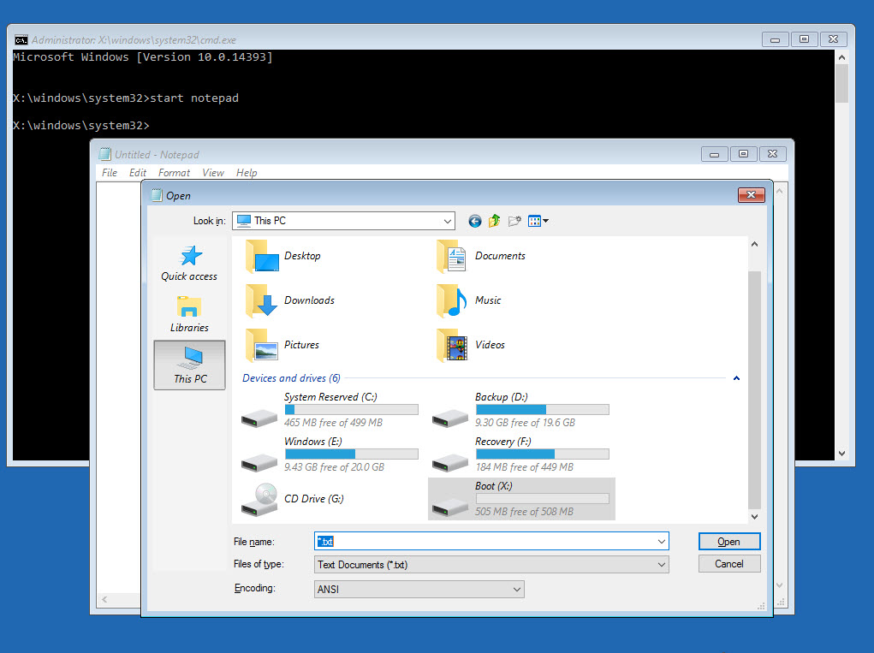Click the Back arrow icon in Open dialog
The height and width of the screenshot is (653, 874).
tap(474, 221)
